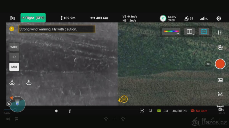
Task: Tap the battery level 37 indicator
Action: pyautogui.click(x=163, y=19)
